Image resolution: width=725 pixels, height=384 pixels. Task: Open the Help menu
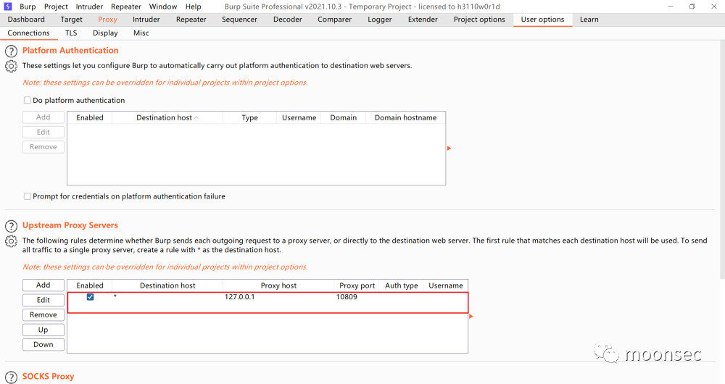pyautogui.click(x=194, y=7)
